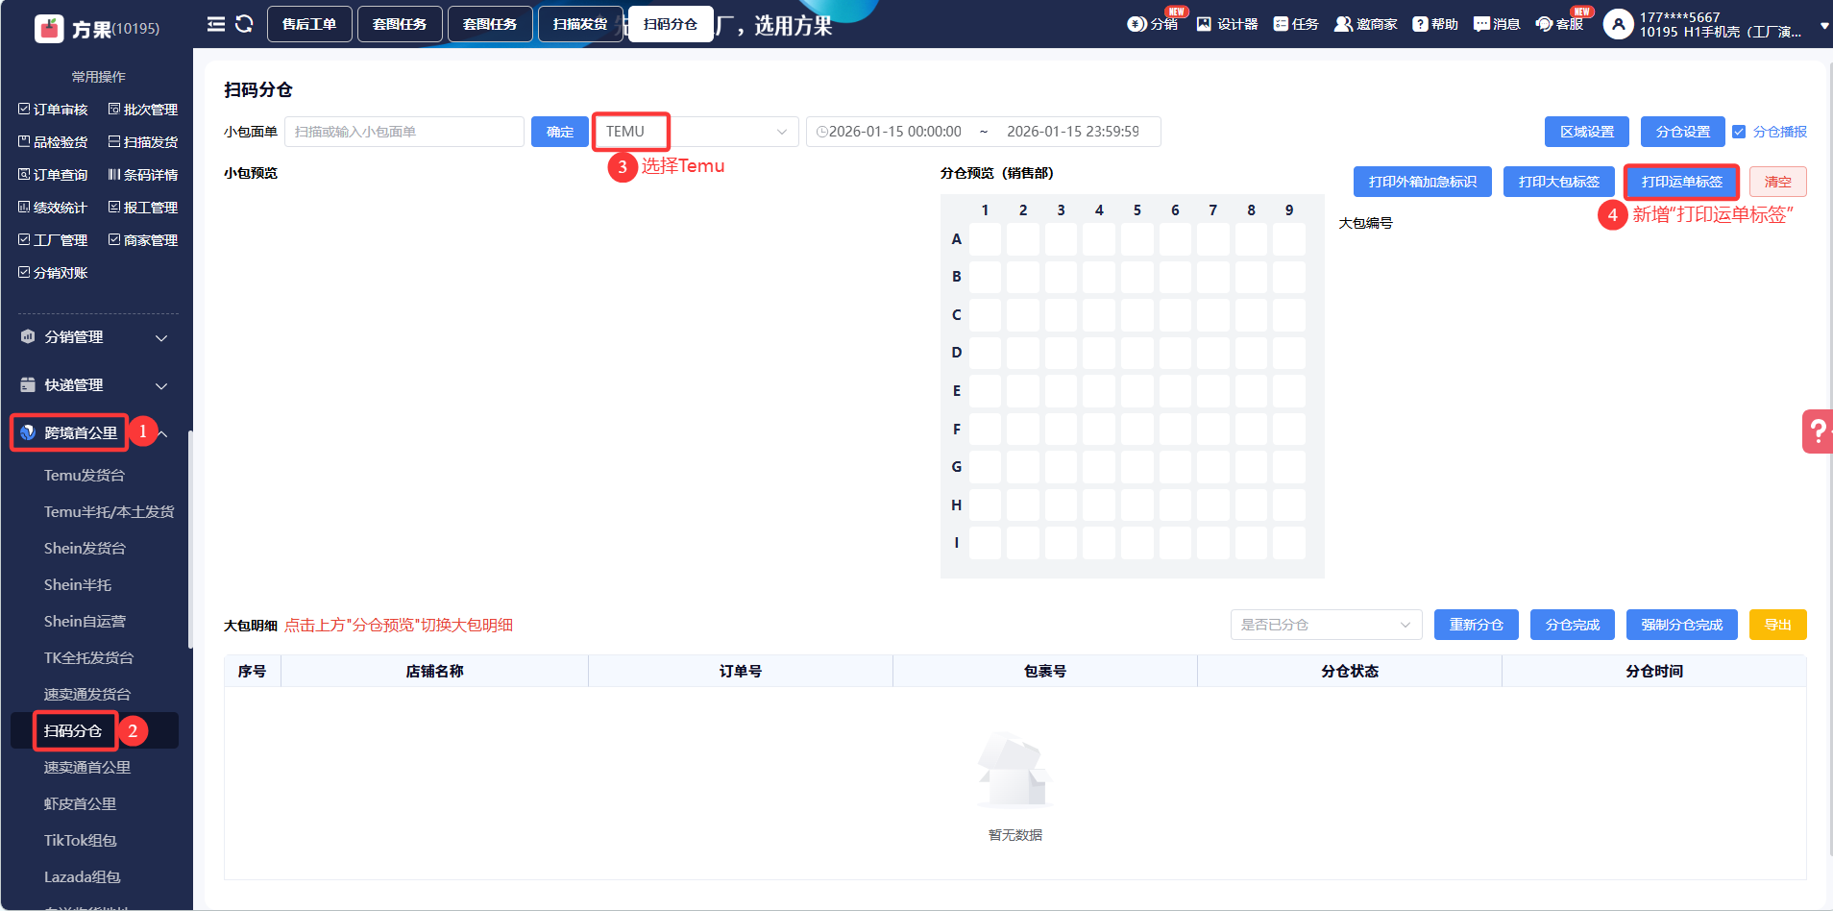The image size is (1833, 911).
Task: Select 扫码分仓 in the sidebar menu
Action: (x=73, y=731)
